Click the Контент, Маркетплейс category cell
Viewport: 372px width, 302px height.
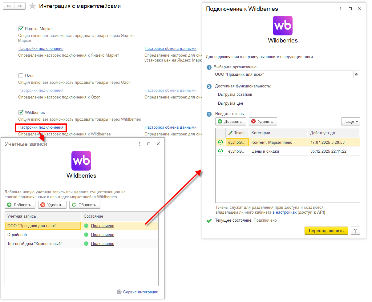coord(278,142)
